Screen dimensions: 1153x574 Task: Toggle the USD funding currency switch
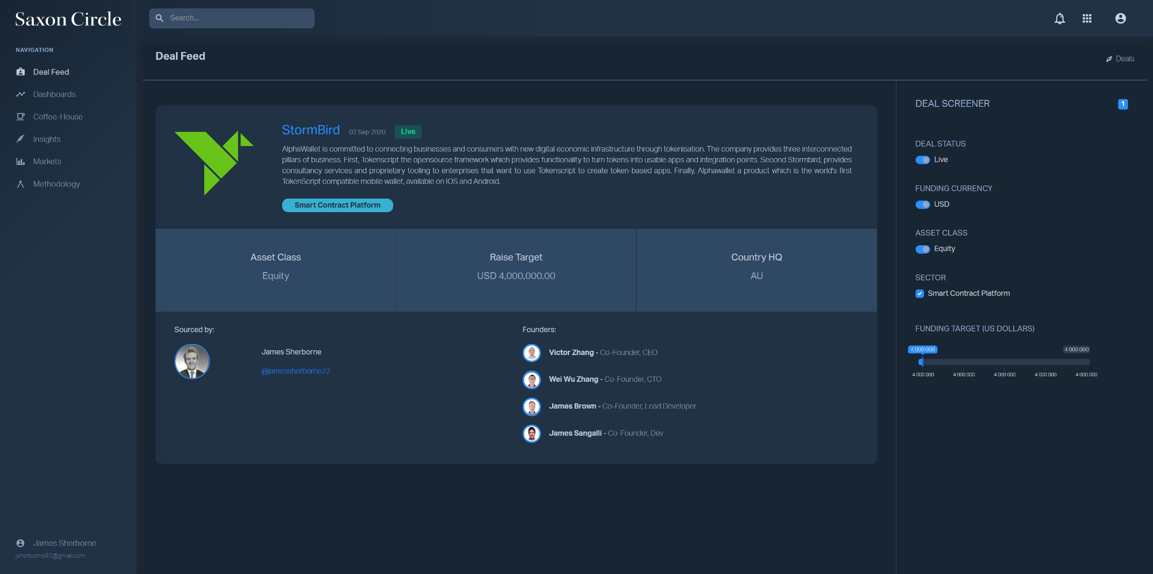tap(922, 204)
